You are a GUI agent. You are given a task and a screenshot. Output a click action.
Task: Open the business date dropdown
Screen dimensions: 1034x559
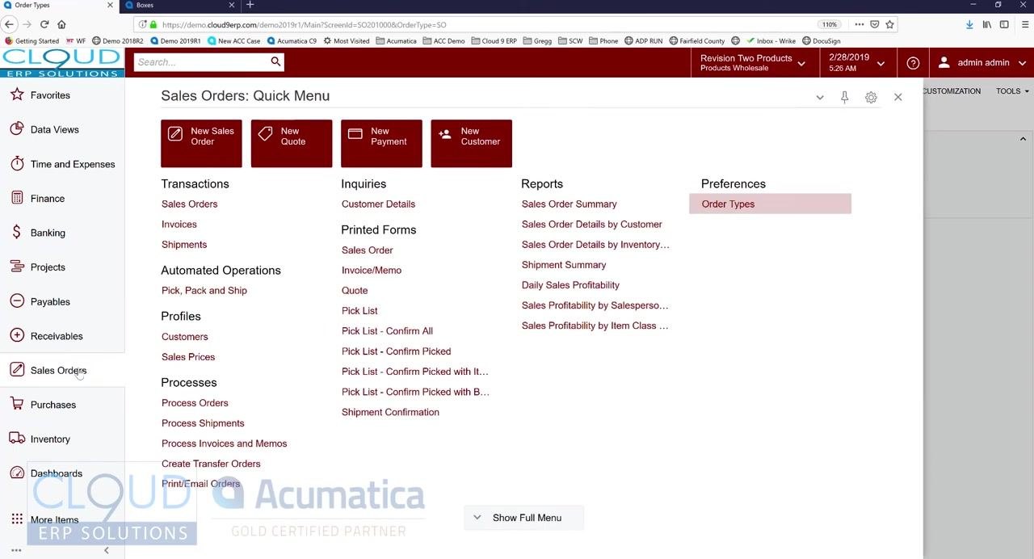[856, 63]
